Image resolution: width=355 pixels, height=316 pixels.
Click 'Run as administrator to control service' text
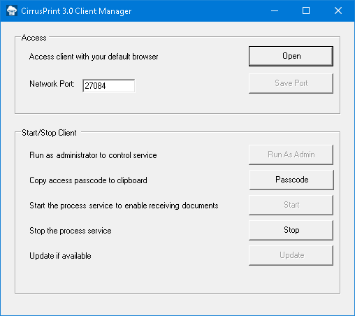(93, 155)
